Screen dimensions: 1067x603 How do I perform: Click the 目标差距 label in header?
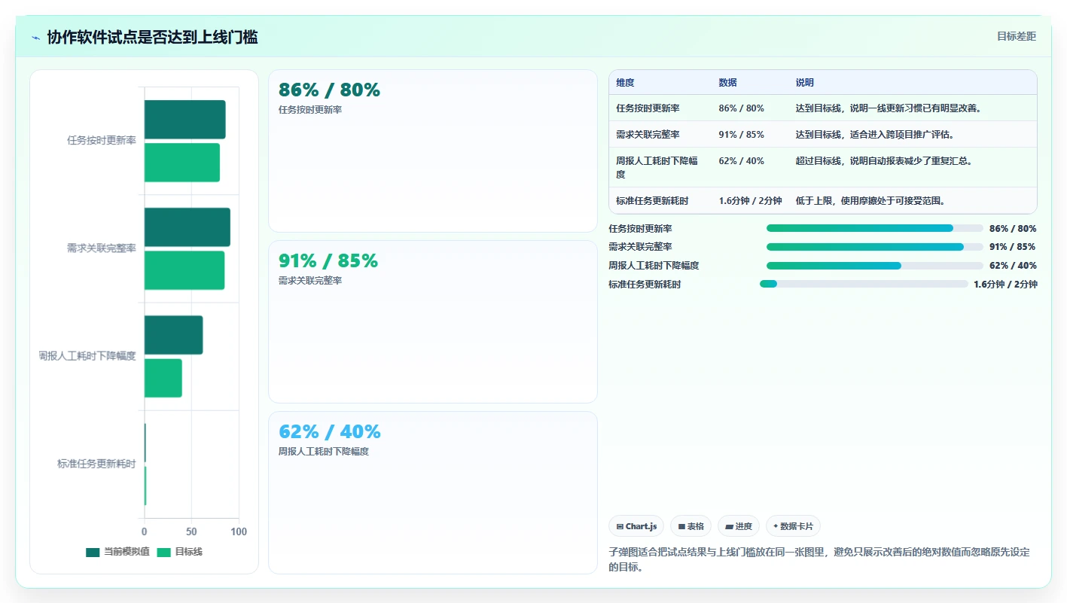pyautogui.click(x=1016, y=36)
